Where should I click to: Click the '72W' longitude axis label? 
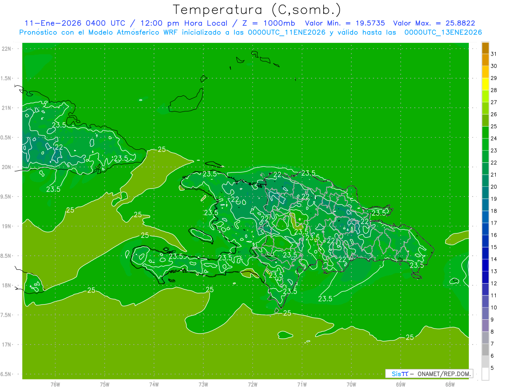pos(253,385)
